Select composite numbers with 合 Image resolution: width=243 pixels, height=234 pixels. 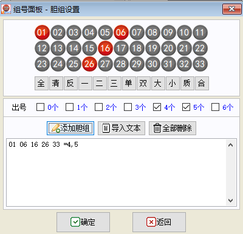[202, 83]
